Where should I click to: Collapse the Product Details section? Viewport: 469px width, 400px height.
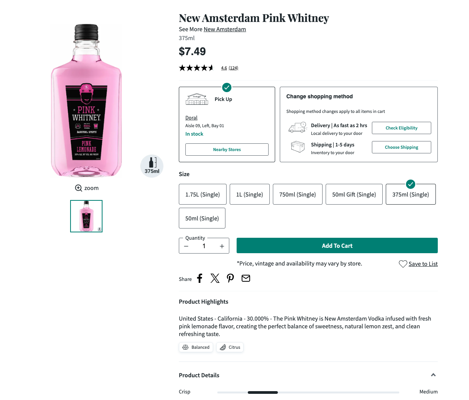433,375
